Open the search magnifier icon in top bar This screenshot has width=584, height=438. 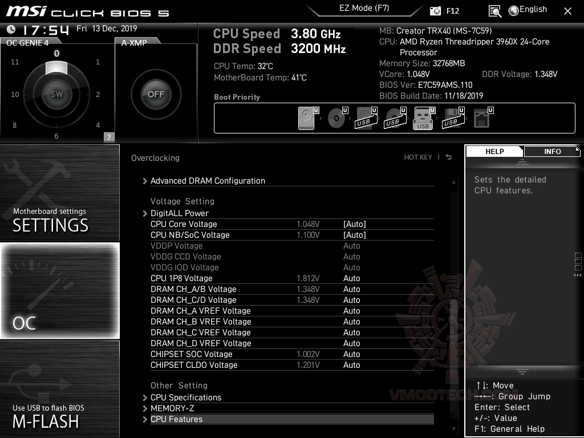point(495,10)
